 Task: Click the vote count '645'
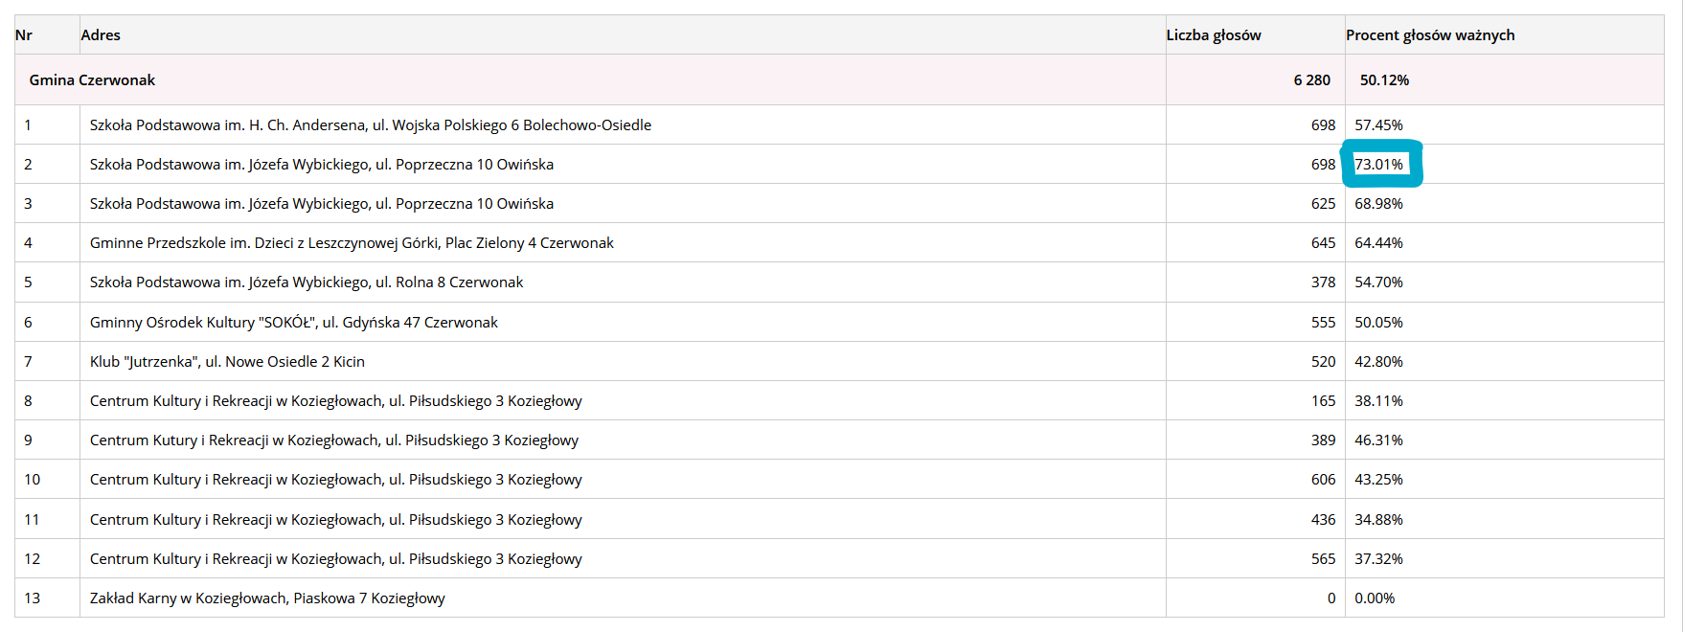(x=1323, y=243)
